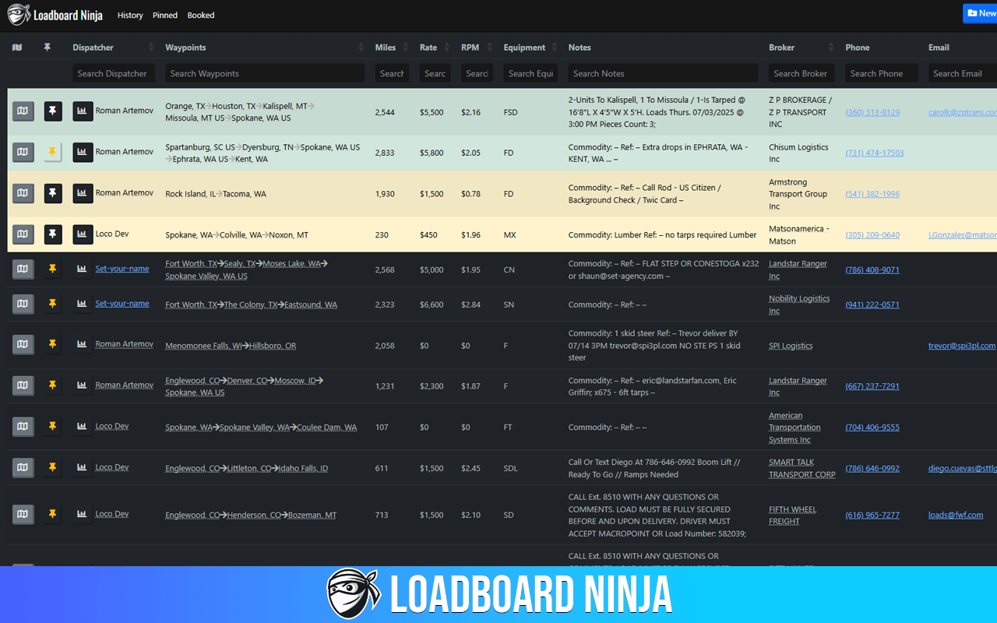Pin the Menomonee Falls to Hillsboro load
Image resolution: width=997 pixels, height=623 pixels.
tap(53, 344)
